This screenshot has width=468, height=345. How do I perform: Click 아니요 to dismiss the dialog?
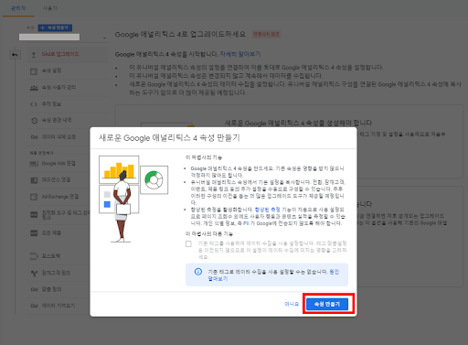[292, 304]
